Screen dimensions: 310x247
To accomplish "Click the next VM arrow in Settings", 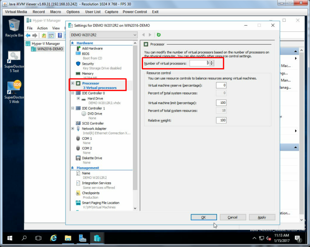I will [150, 35].
